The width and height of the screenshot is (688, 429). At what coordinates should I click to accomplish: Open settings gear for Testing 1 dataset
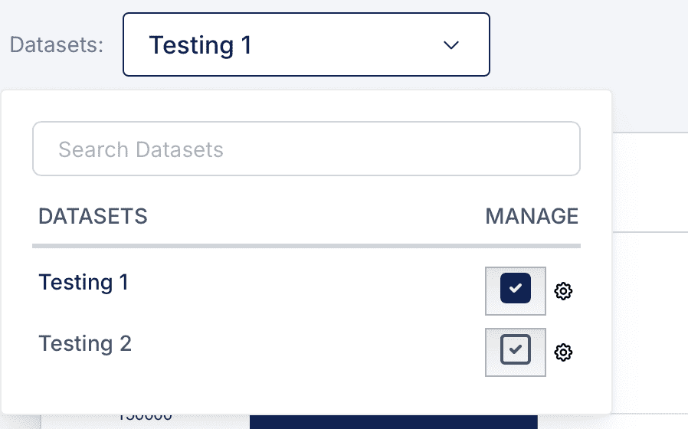click(x=563, y=291)
